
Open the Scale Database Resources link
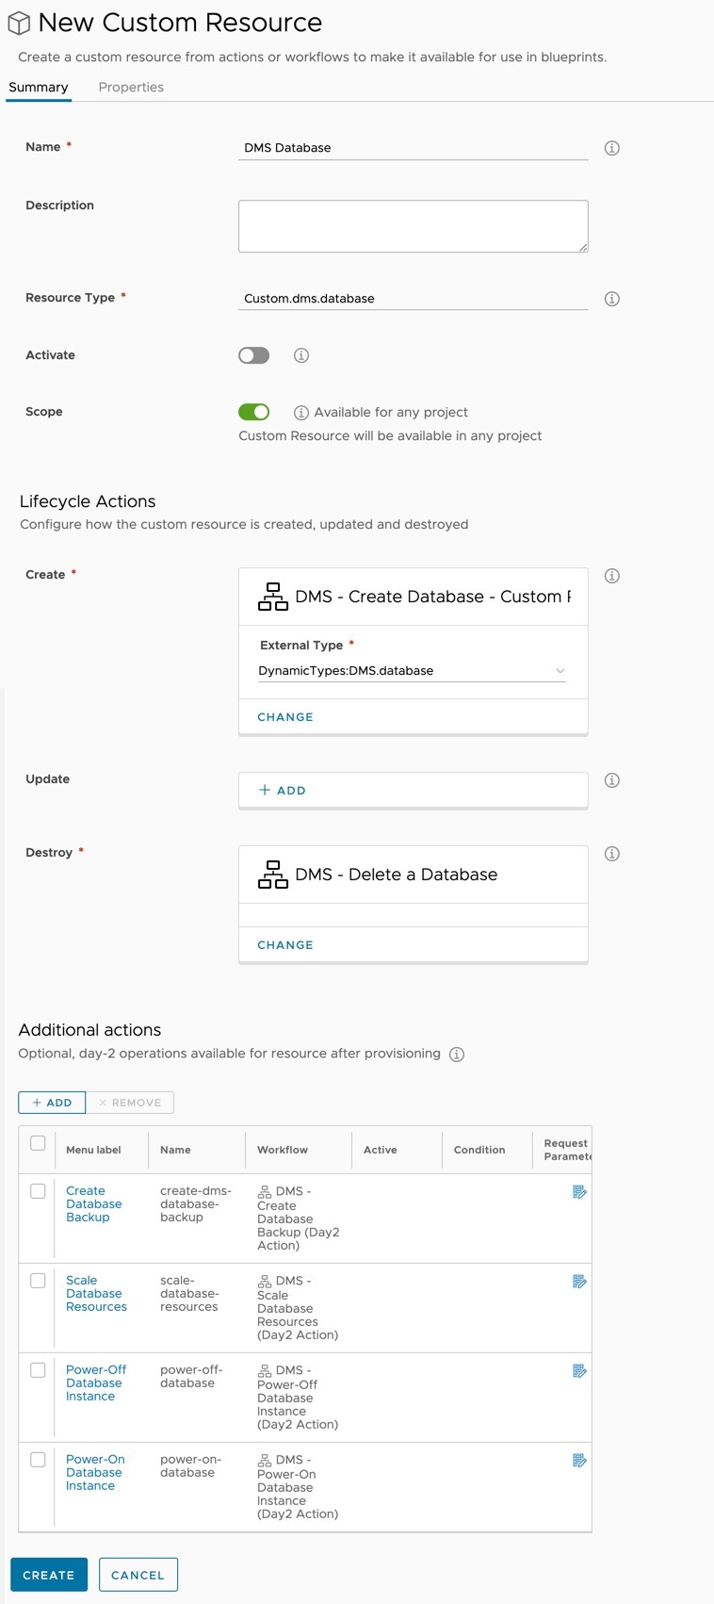pyautogui.click(x=96, y=1294)
